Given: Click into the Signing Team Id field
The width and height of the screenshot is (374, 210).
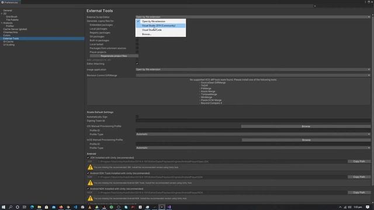Looking at the screenshot, I should click(x=253, y=121).
